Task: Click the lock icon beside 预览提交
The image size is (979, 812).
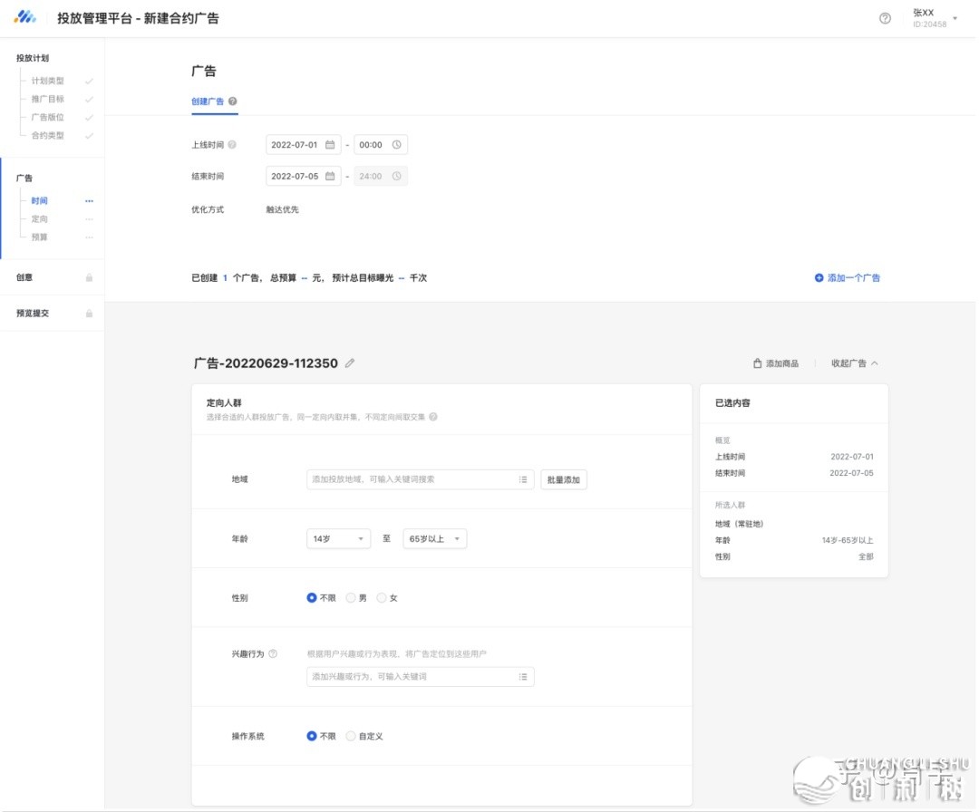Action: coord(89,314)
